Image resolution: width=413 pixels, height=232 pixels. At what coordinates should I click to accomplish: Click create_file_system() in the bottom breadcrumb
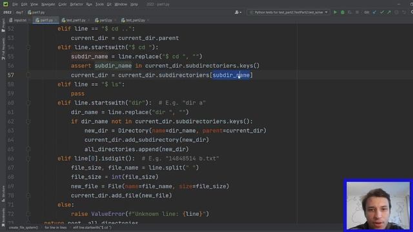point(23,227)
